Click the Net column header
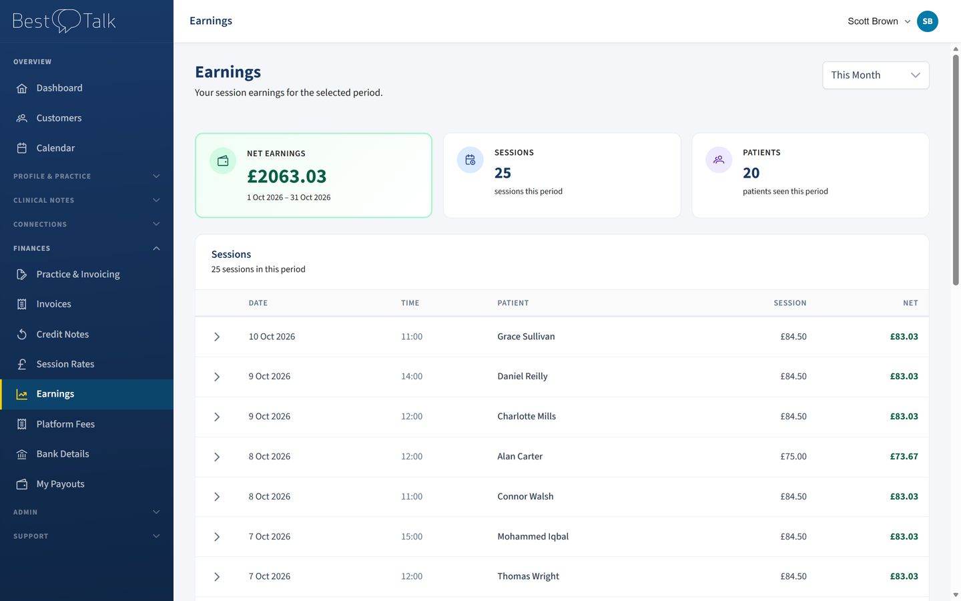 coord(911,303)
